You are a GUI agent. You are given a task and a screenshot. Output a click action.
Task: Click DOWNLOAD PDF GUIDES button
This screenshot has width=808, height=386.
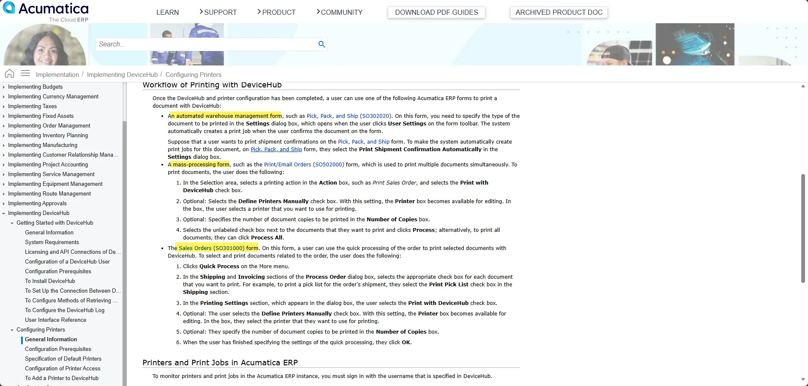pos(437,12)
